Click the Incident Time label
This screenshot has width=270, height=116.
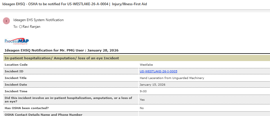coord(16,91)
